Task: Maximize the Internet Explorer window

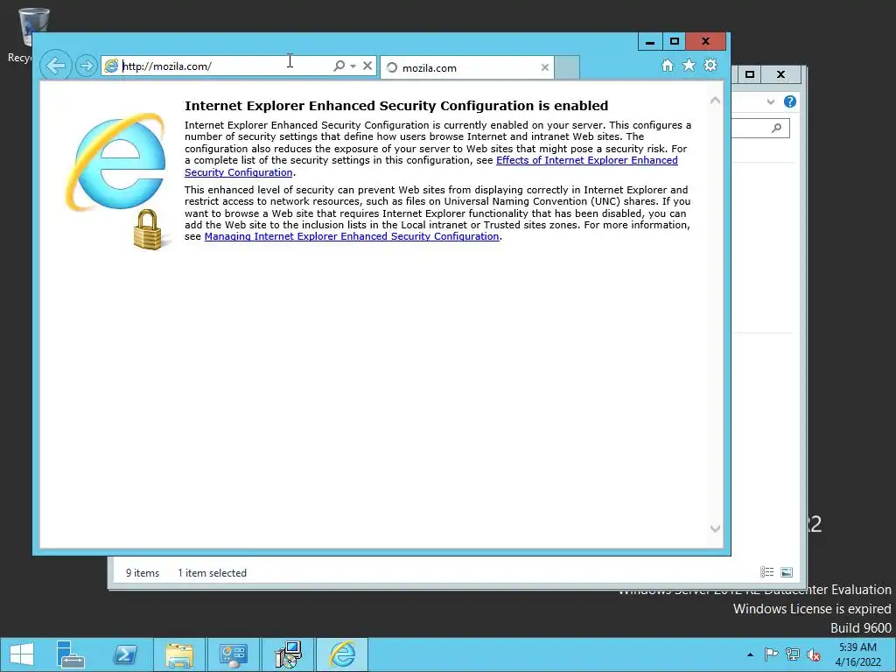Action: coord(675,42)
